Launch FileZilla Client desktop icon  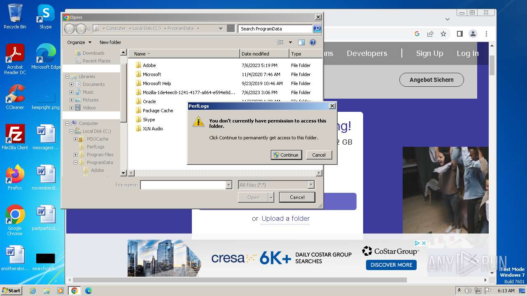pyautogui.click(x=15, y=137)
